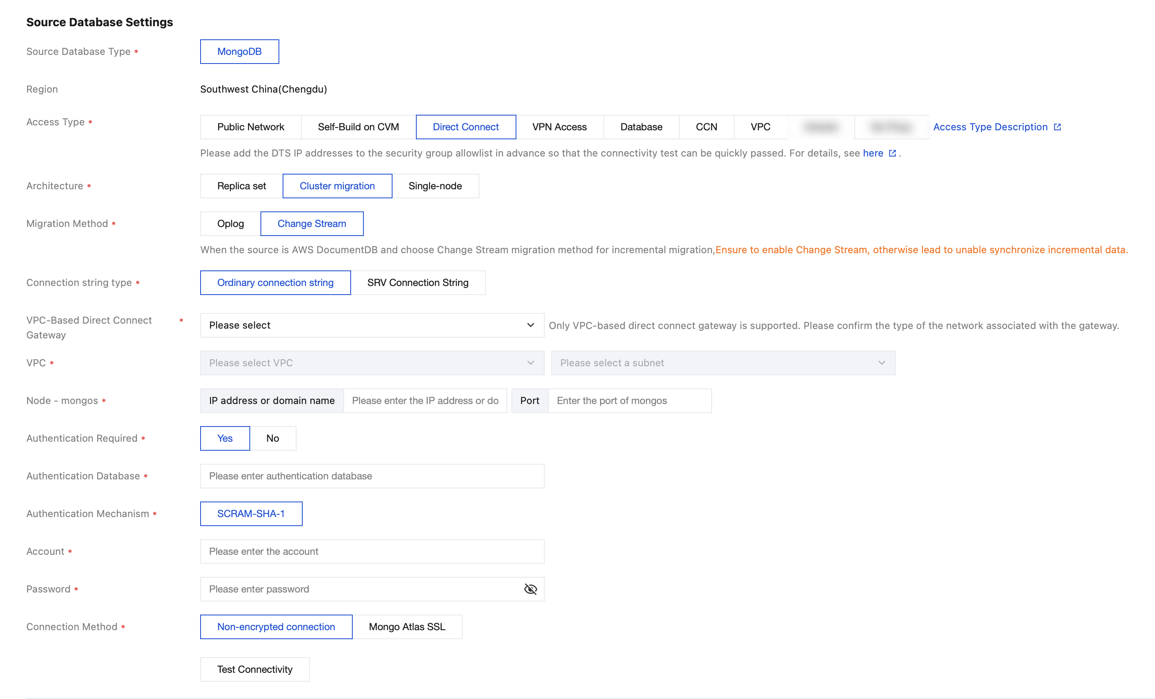This screenshot has height=699, width=1155.
Task: Open the Access Type Description link
Action: coord(990,127)
